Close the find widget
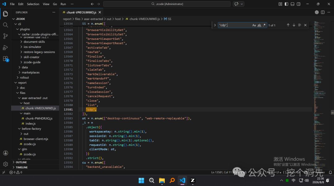This screenshot has width=334, height=186. [305, 25]
